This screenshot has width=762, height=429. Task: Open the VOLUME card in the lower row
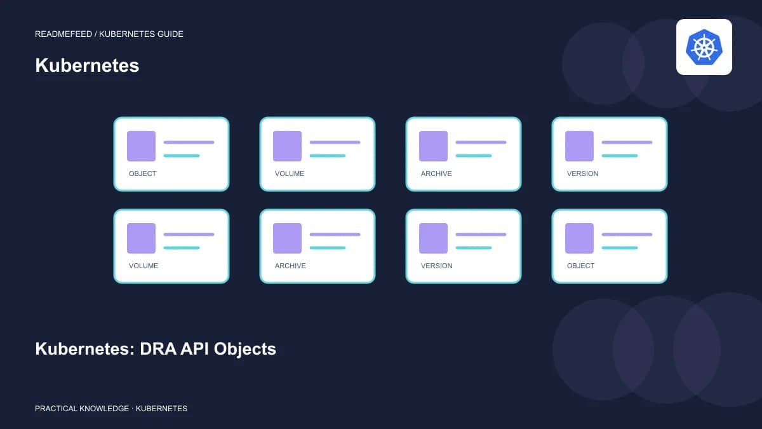[171, 246]
